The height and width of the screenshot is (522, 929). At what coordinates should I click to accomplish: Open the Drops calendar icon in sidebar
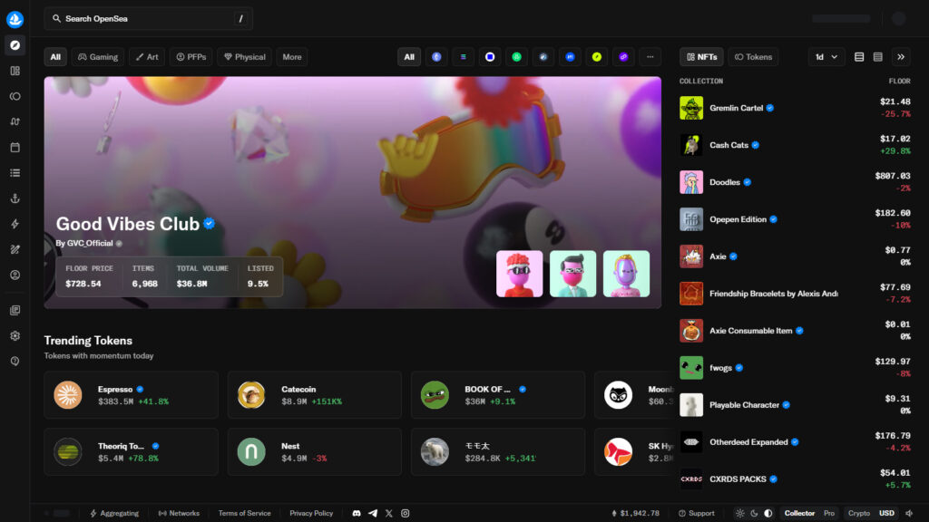point(15,148)
